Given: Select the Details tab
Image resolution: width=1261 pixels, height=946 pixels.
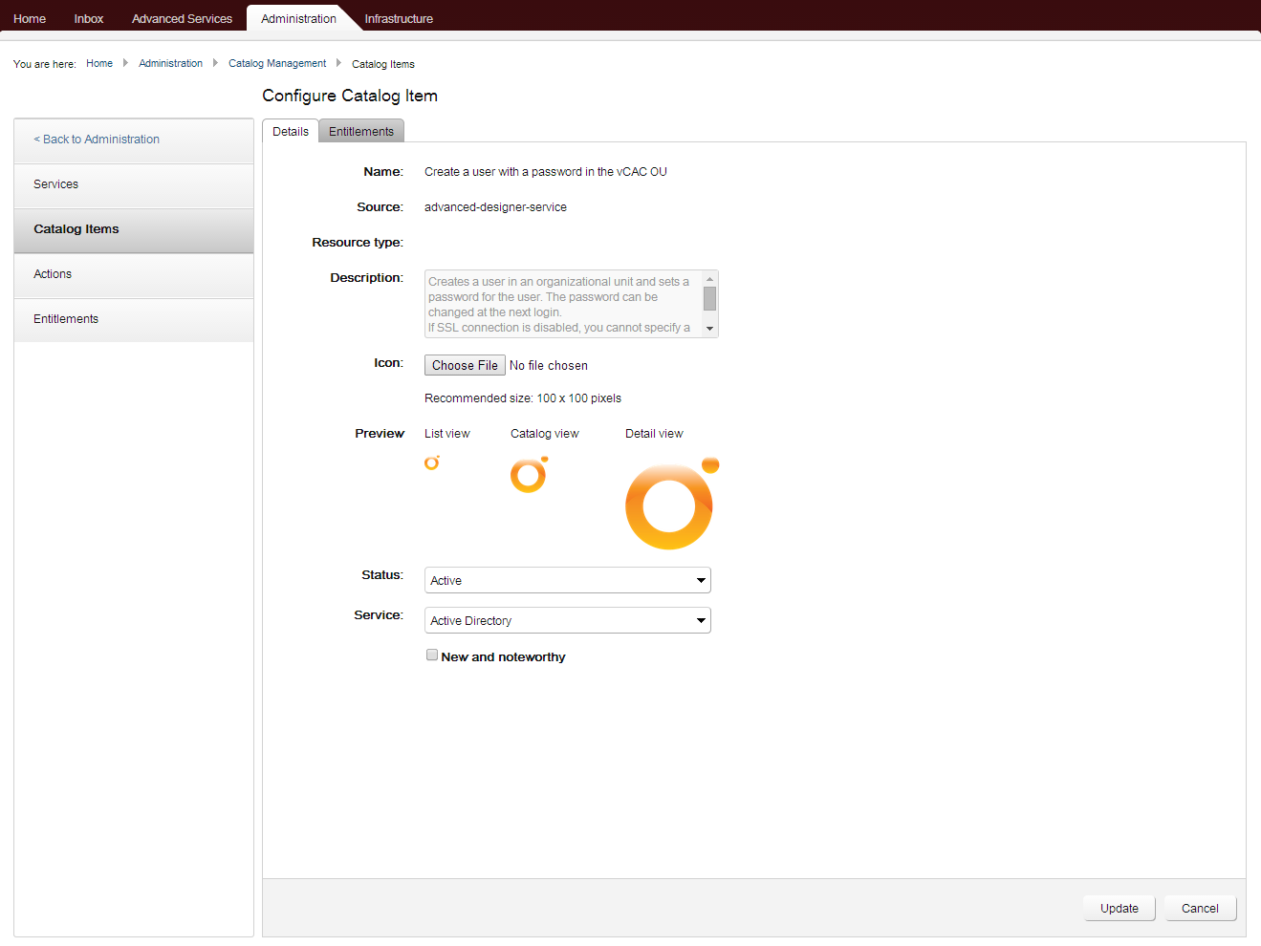Looking at the screenshot, I should pyautogui.click(x=291, y=132).
